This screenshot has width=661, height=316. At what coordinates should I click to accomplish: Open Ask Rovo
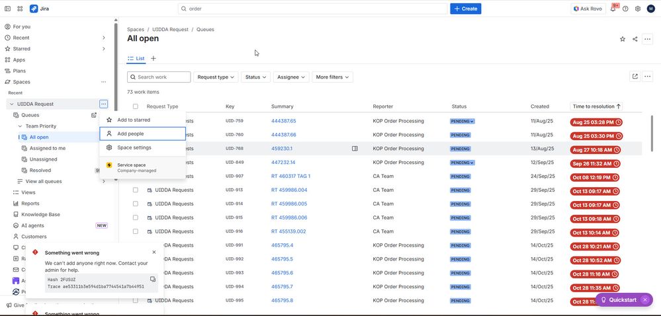click(588, 9)
